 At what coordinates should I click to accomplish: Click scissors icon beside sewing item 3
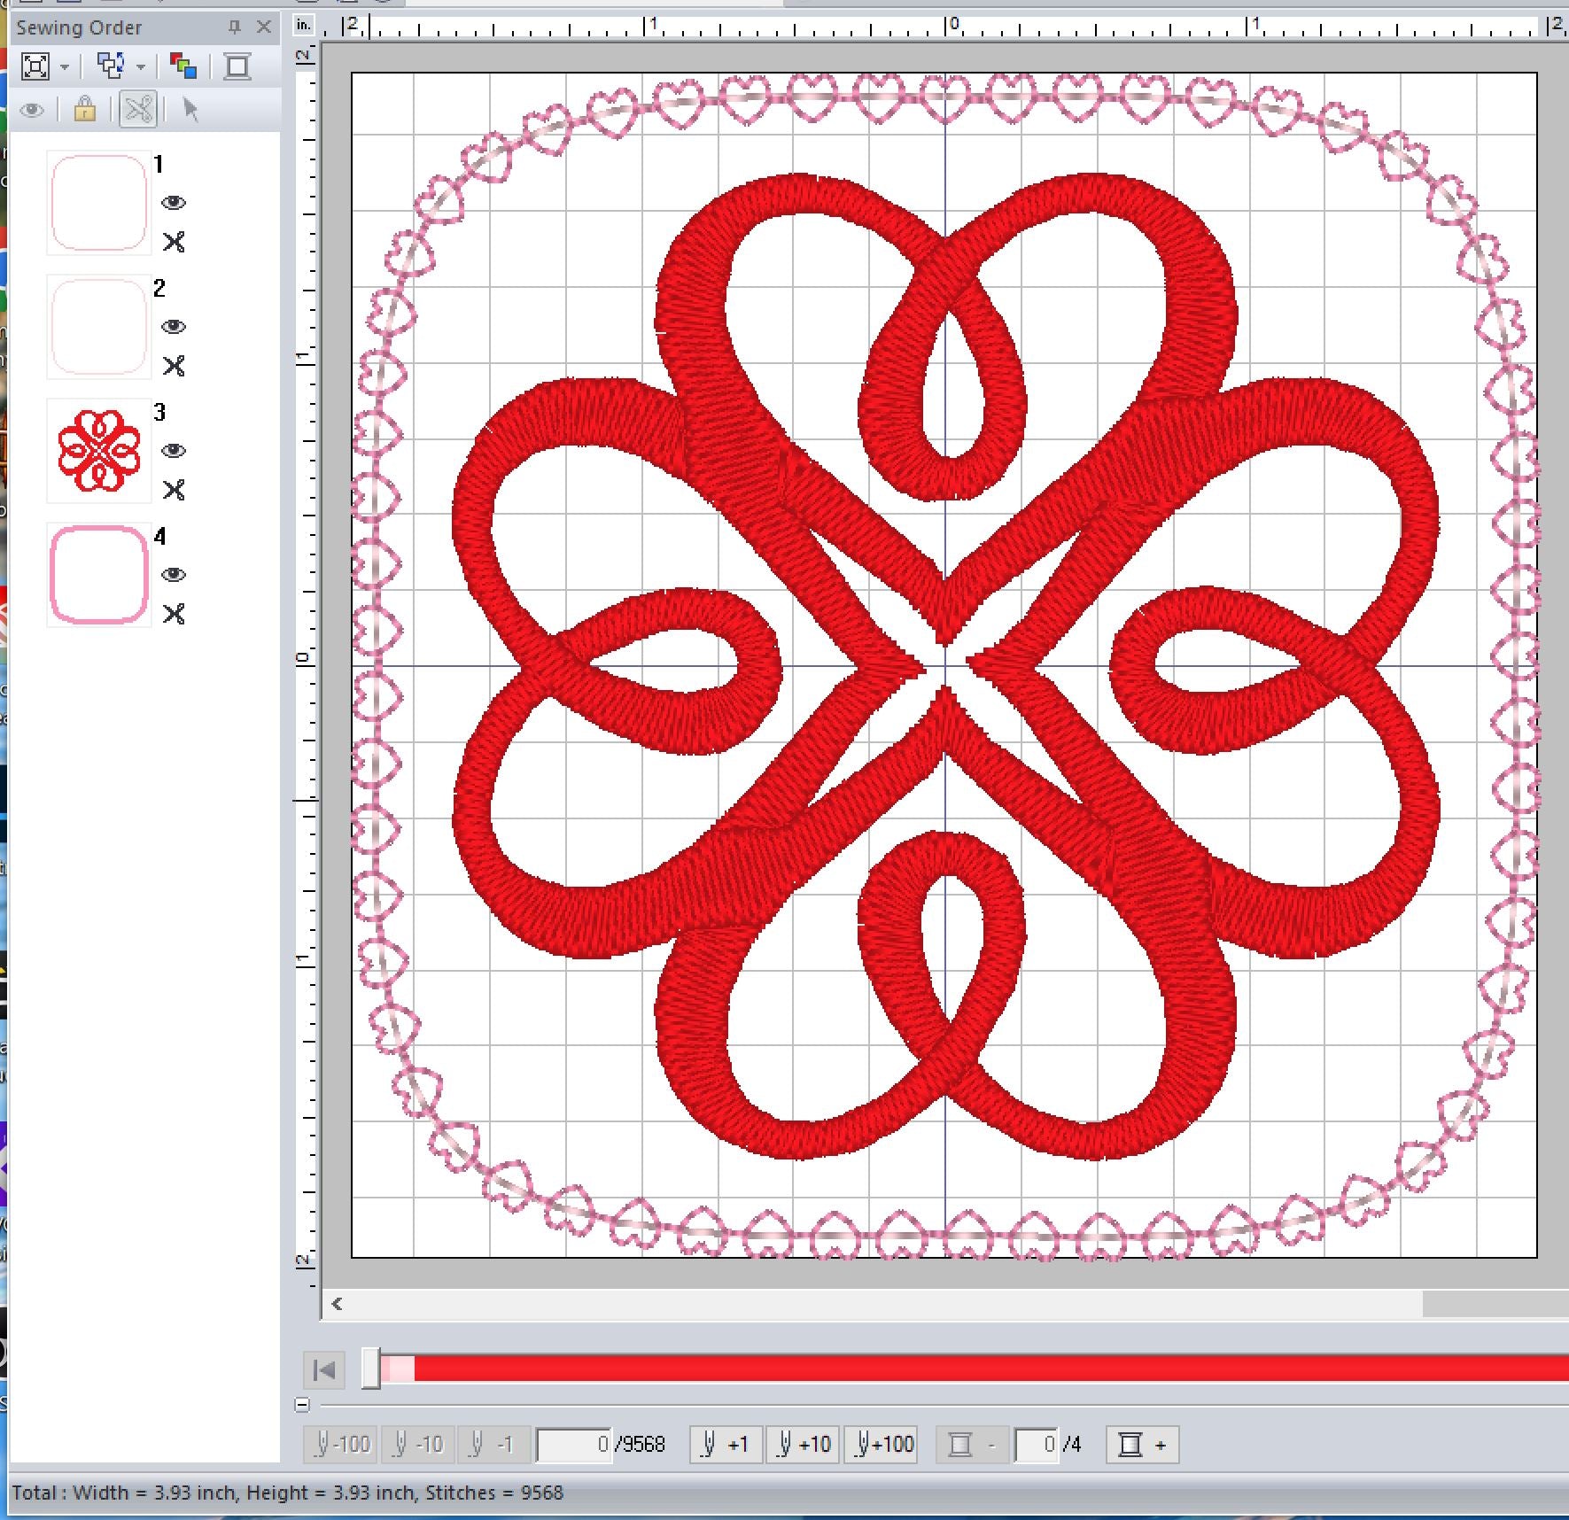[174, 490]
